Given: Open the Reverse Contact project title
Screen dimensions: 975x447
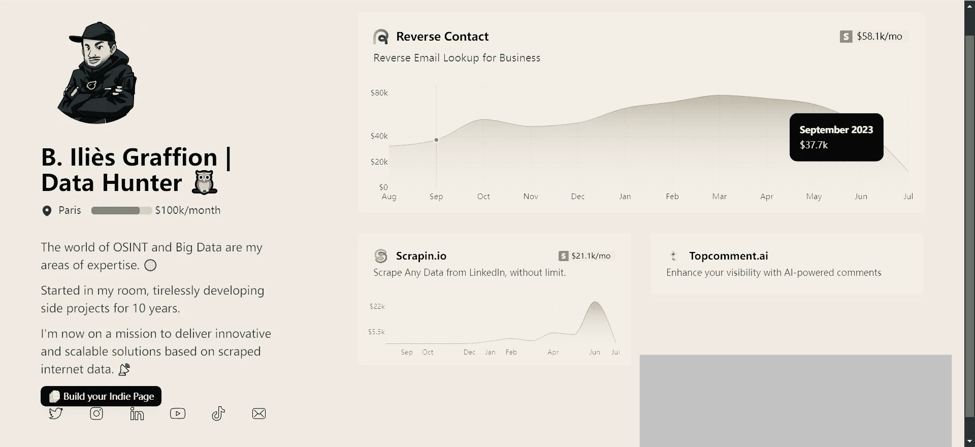Looking at the screenshot, I should [x=442, y=37].
